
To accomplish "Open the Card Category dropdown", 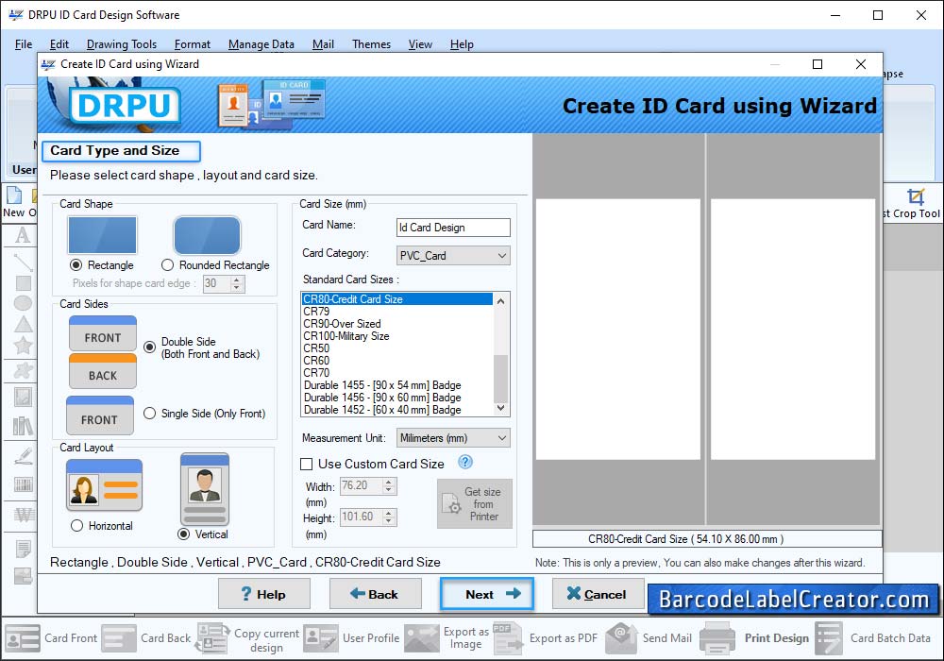I will tap(453, 255).
